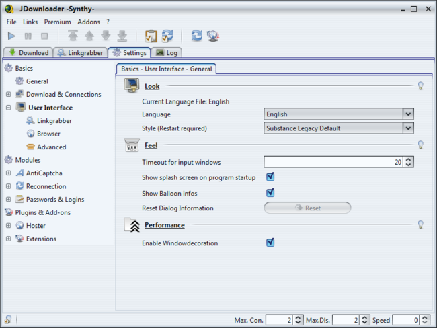The width and height of the screenshot is (437, 328).
Task: Open the Links menu
Action: click(x=30, y=22)
